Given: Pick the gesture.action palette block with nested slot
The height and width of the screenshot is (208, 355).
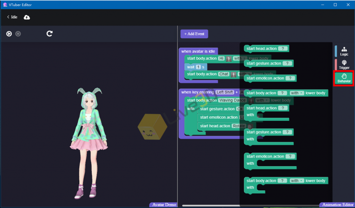Looking at the screenshot, I should pos(269,137).
